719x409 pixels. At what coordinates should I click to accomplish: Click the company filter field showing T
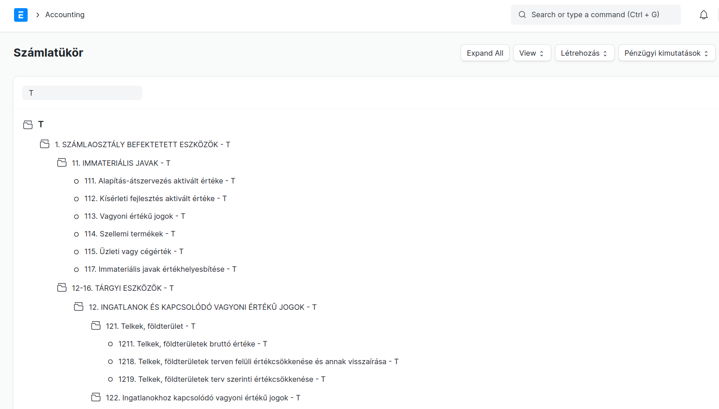(82, 93)
